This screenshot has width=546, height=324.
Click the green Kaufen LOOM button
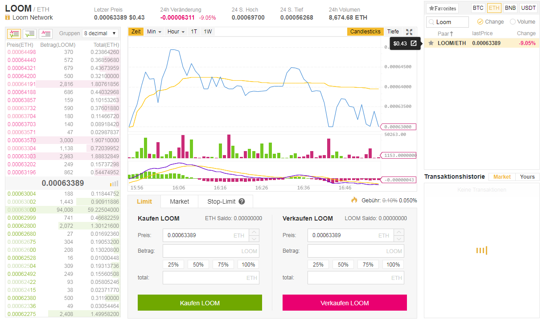200,303
